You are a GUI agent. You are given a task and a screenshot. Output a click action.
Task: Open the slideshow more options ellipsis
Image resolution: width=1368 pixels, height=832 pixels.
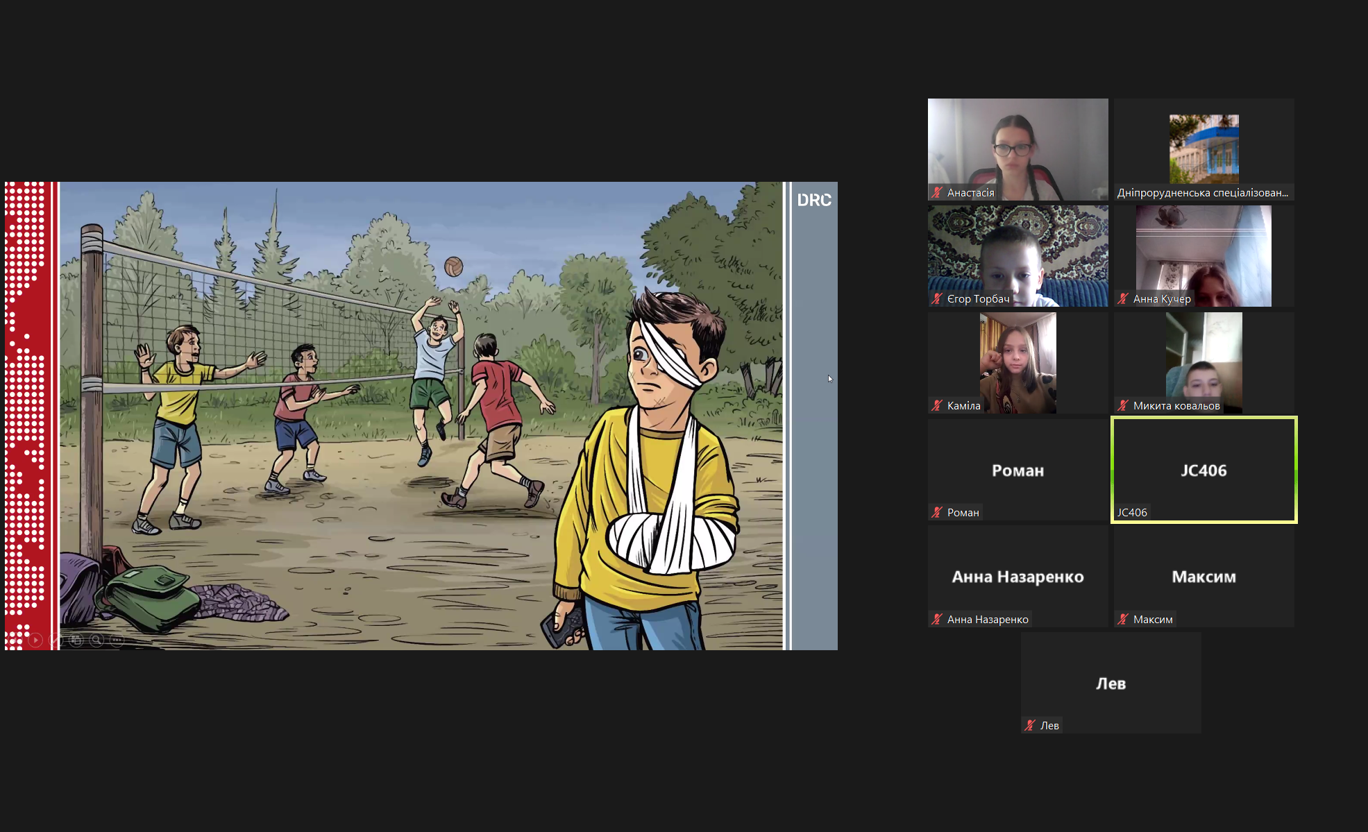(117, 640)
